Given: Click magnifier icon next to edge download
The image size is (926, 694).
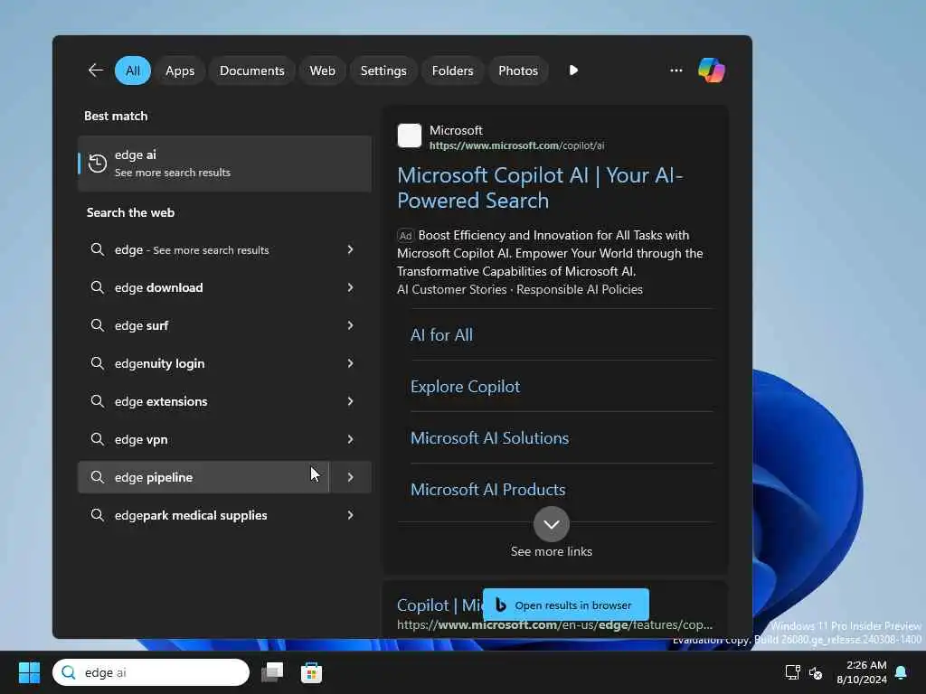Looking at the screenshot, I should click(x=98, y=287).
